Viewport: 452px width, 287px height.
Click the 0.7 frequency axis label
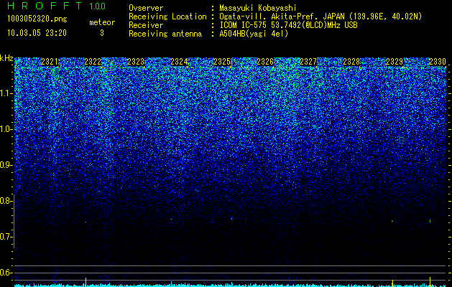(6, 237)
